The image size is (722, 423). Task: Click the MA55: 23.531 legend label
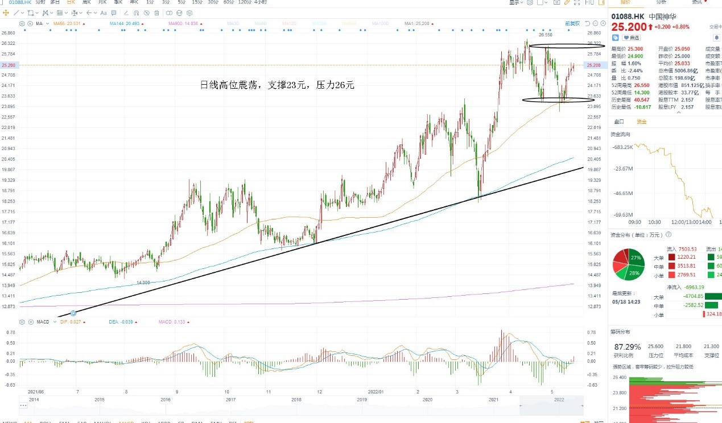[x=67, y=23]
